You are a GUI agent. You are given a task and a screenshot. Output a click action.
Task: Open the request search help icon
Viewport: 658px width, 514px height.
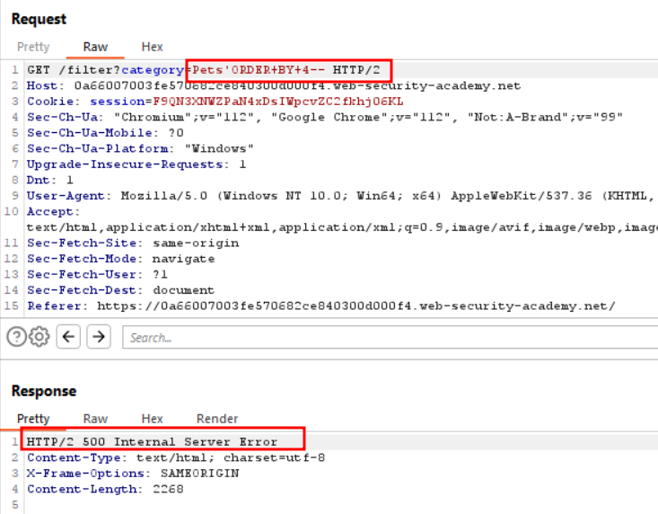point(17,336)
